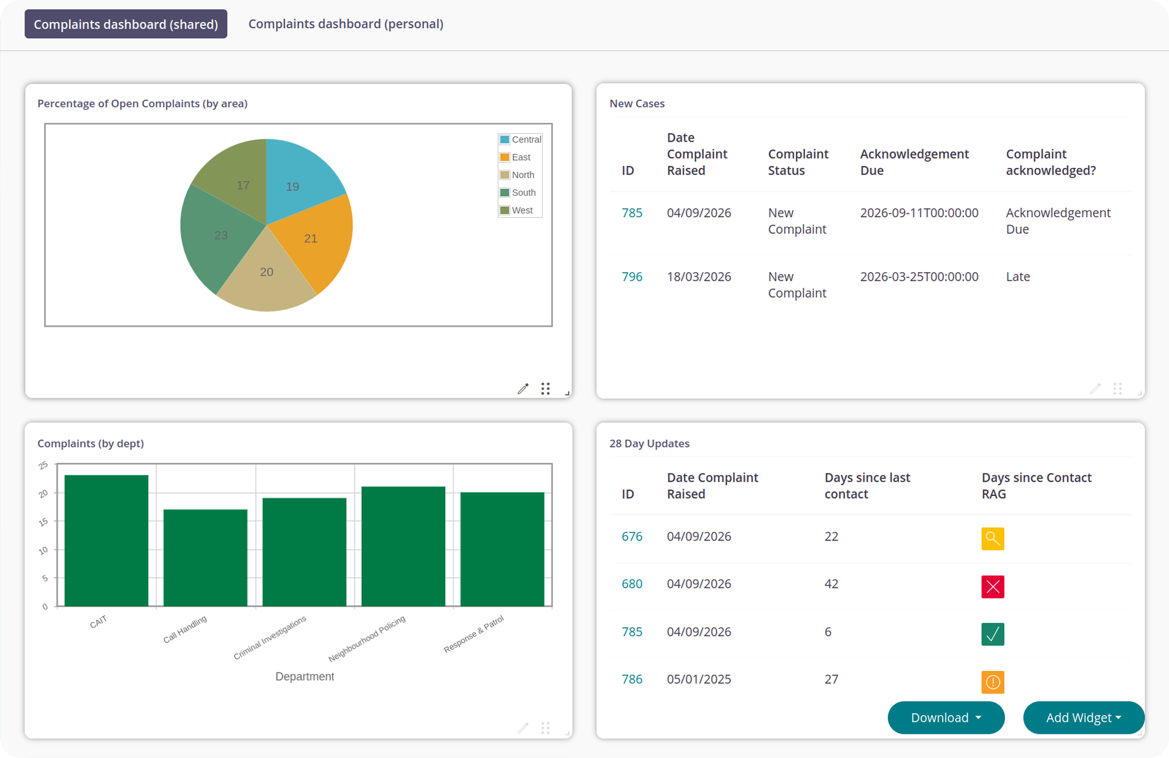This screenshot has height=758, width=1169.
Task: Click green tick RAG icon for 785
Action: pyautogui.click(x=993, y=634)
